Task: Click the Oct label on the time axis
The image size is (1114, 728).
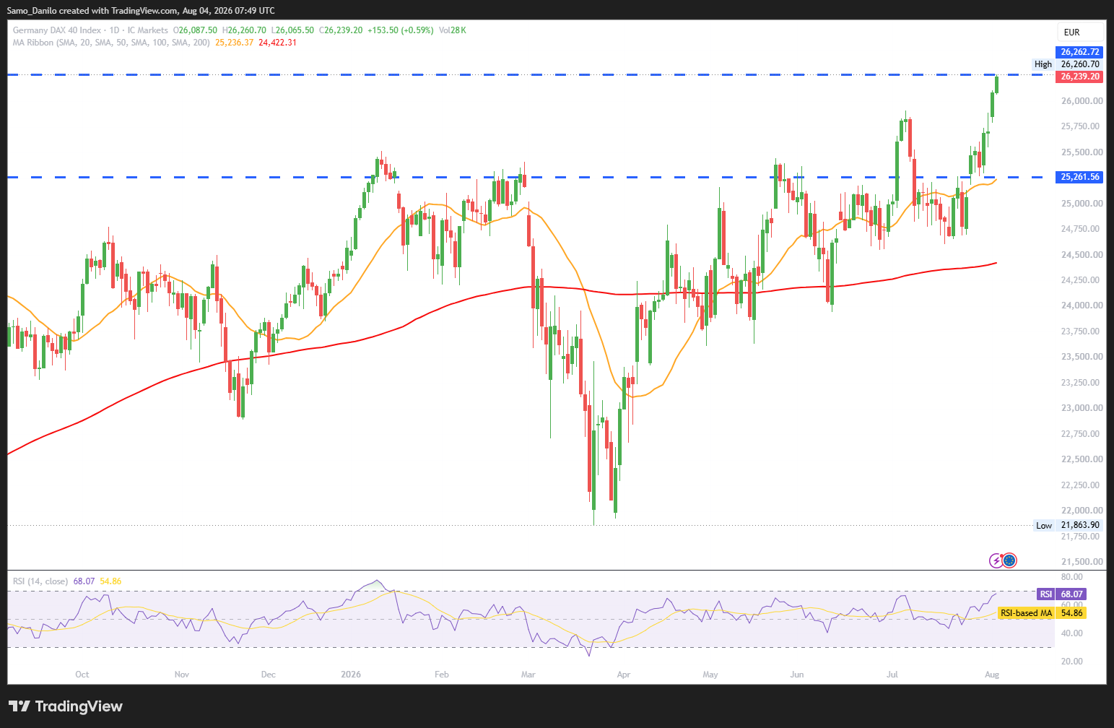Action: [82, 675]
